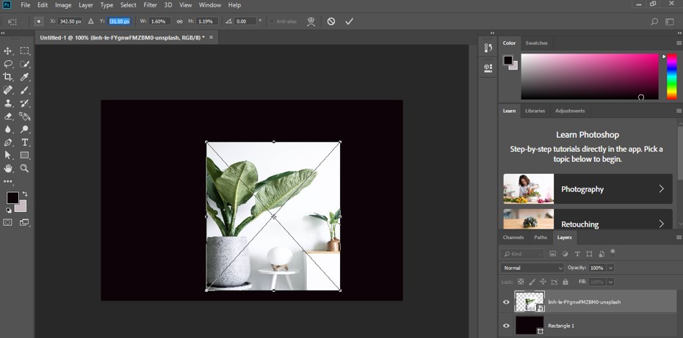Select the Quick Selection tool
This screenshot has height=338, width=683.
point(25,64)
